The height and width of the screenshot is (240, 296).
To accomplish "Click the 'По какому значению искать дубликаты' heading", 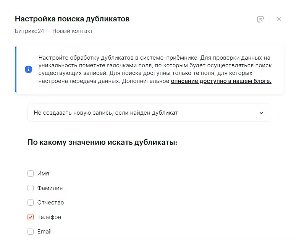I will 102,143.
